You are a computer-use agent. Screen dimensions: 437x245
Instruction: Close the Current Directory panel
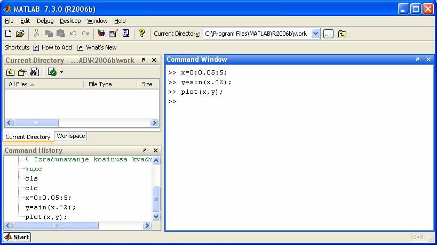154,60
